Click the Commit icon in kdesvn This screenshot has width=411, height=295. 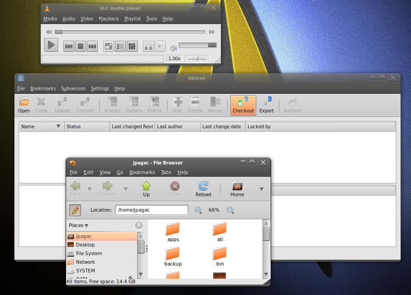[x=85, y=105]
